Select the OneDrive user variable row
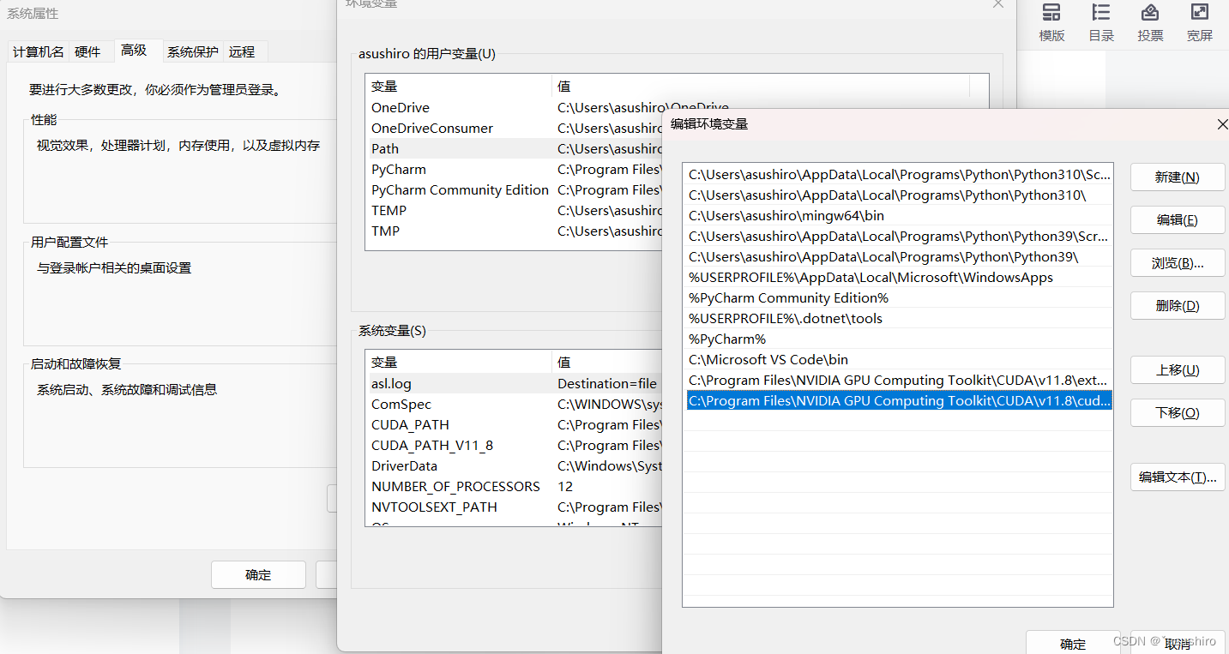Image resolution: width=1229 pixels, height=654 pixels. (x=516, y=108)
